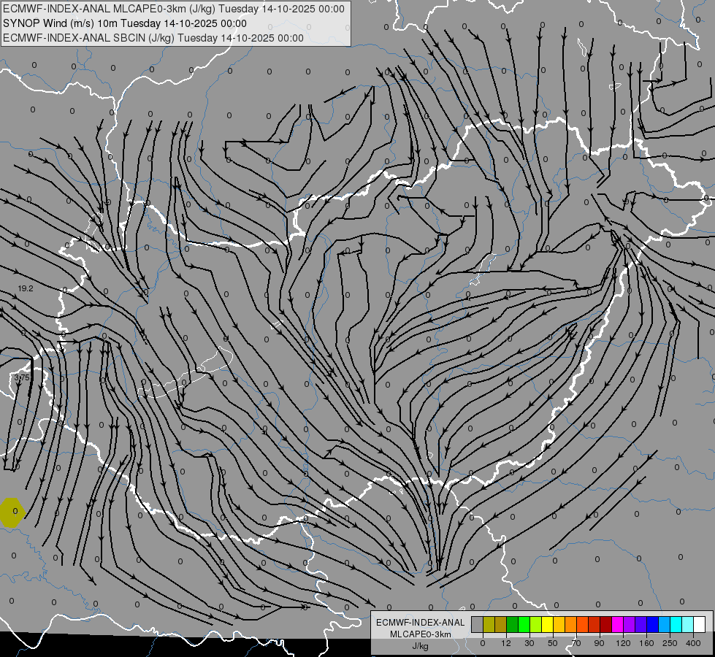715x657 pixels.
Task: Click the legend scale label 70
Action: (x=576, y=643)
